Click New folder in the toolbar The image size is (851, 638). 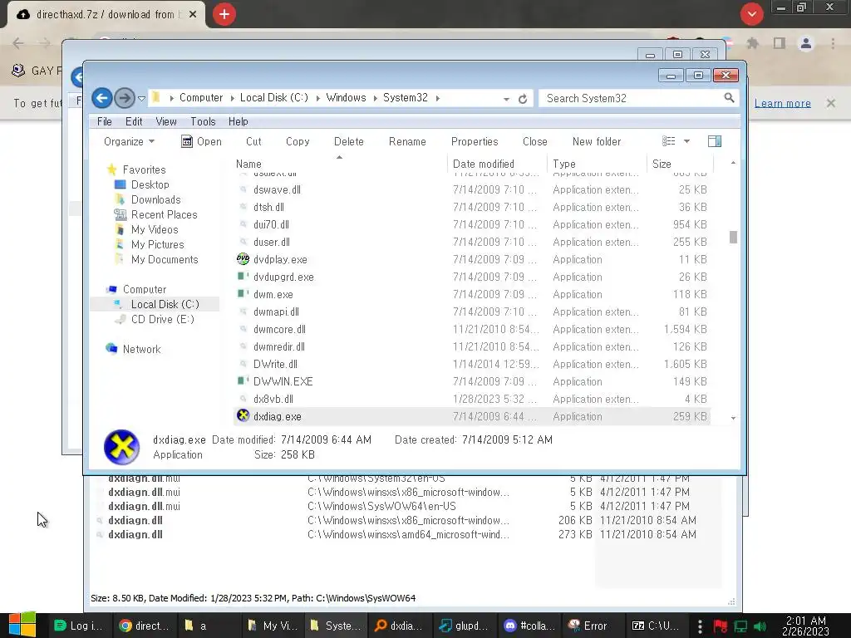597,141
